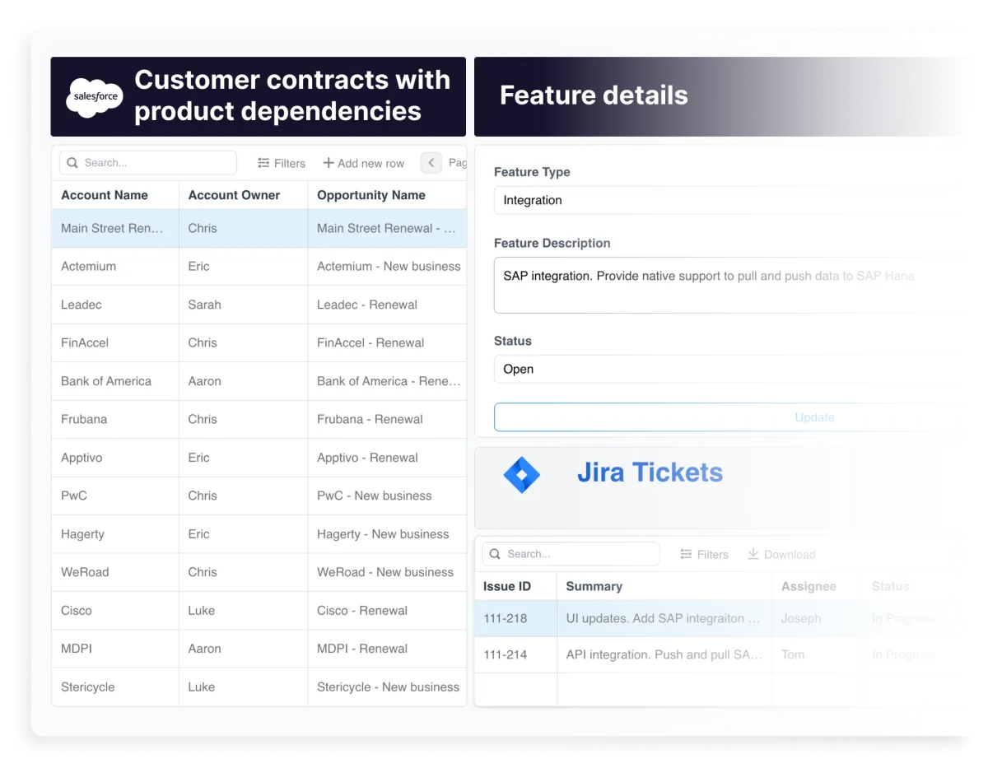This screenshot has height=768, width=988.
Task: Sort by Account Name column header
Action: point(105,195)
